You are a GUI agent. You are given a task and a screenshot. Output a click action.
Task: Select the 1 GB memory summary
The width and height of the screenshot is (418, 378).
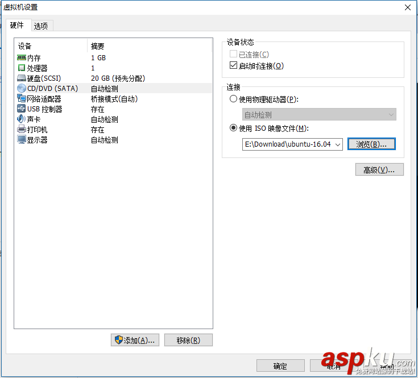pos(98,58)
